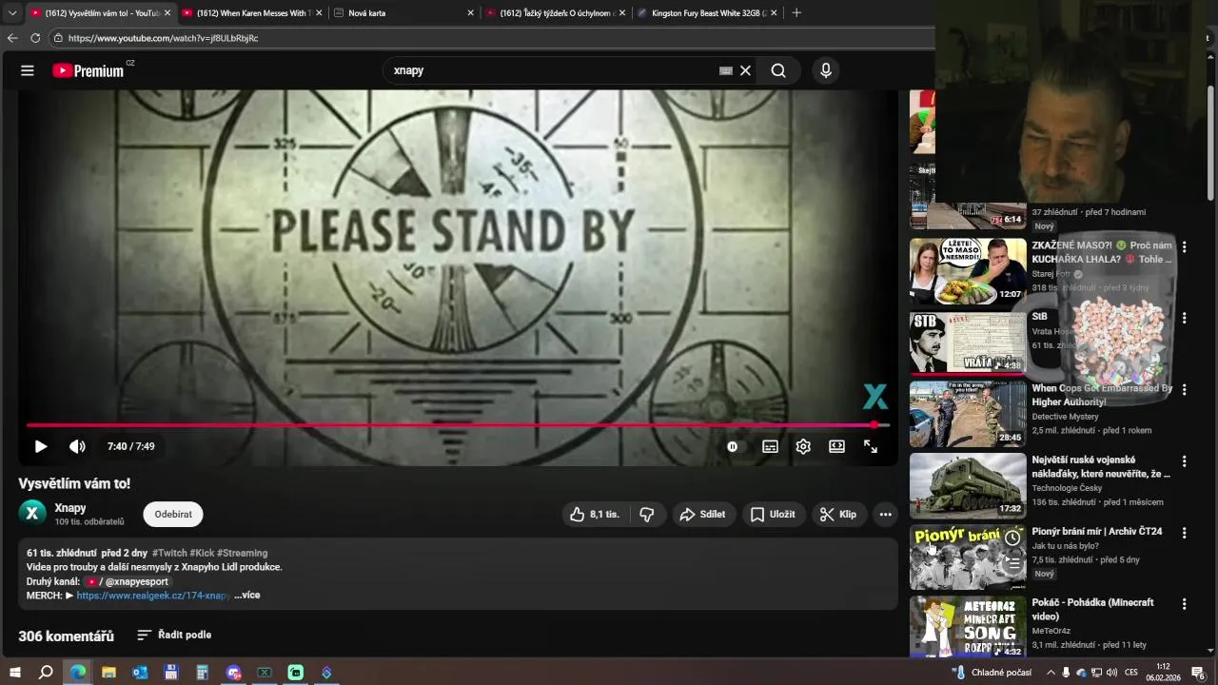Share the video via Sdílet
Screen dimensions: 1218x685
point(703,514)
